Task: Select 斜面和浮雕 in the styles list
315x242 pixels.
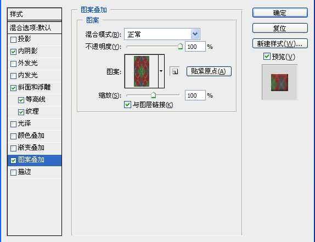Action: click(35, 87)
